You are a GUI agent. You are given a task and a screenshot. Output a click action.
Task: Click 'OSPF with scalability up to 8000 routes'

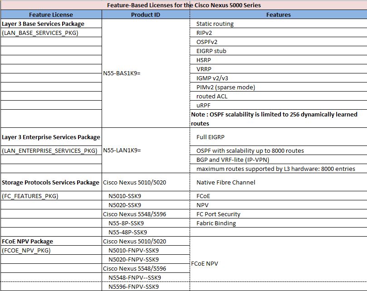[x=278, y=150]
